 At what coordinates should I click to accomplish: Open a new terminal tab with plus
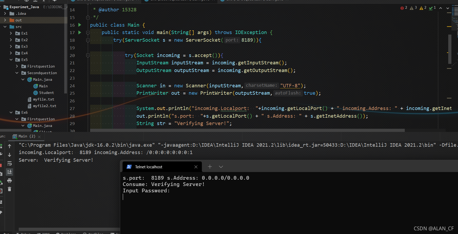tap(210, 167)
